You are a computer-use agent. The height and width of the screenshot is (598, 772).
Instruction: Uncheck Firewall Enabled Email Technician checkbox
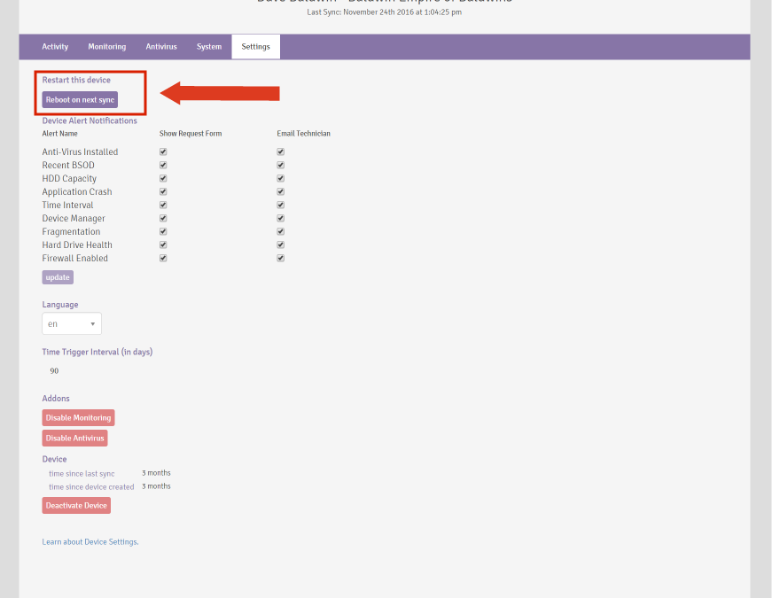click(x=280, y=259)
